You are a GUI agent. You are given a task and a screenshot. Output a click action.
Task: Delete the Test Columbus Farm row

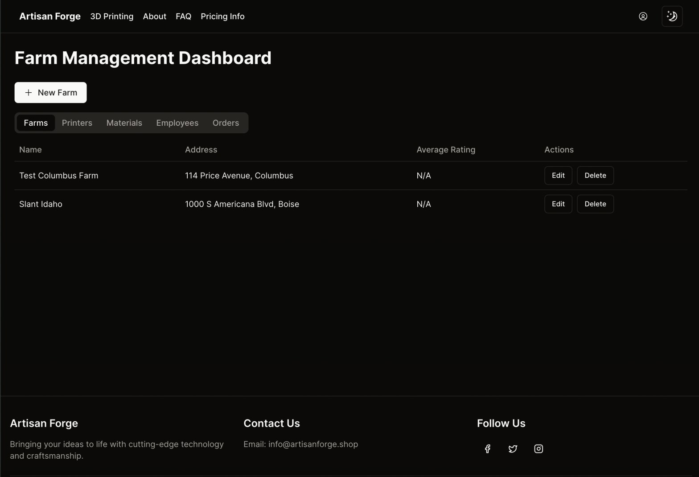(595, 175)
